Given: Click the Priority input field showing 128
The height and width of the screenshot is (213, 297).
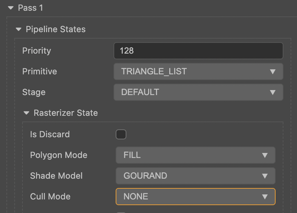Looking at the screenshot, I should 198,51.
